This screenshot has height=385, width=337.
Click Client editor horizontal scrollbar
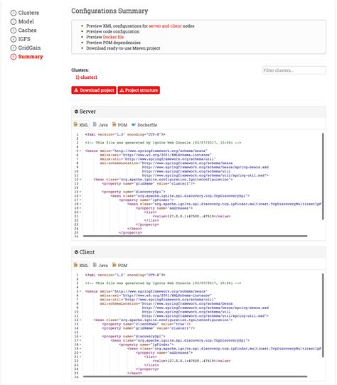[196, 376]
